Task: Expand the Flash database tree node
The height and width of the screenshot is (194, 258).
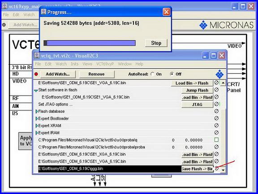Action: [x=37, y=111]
